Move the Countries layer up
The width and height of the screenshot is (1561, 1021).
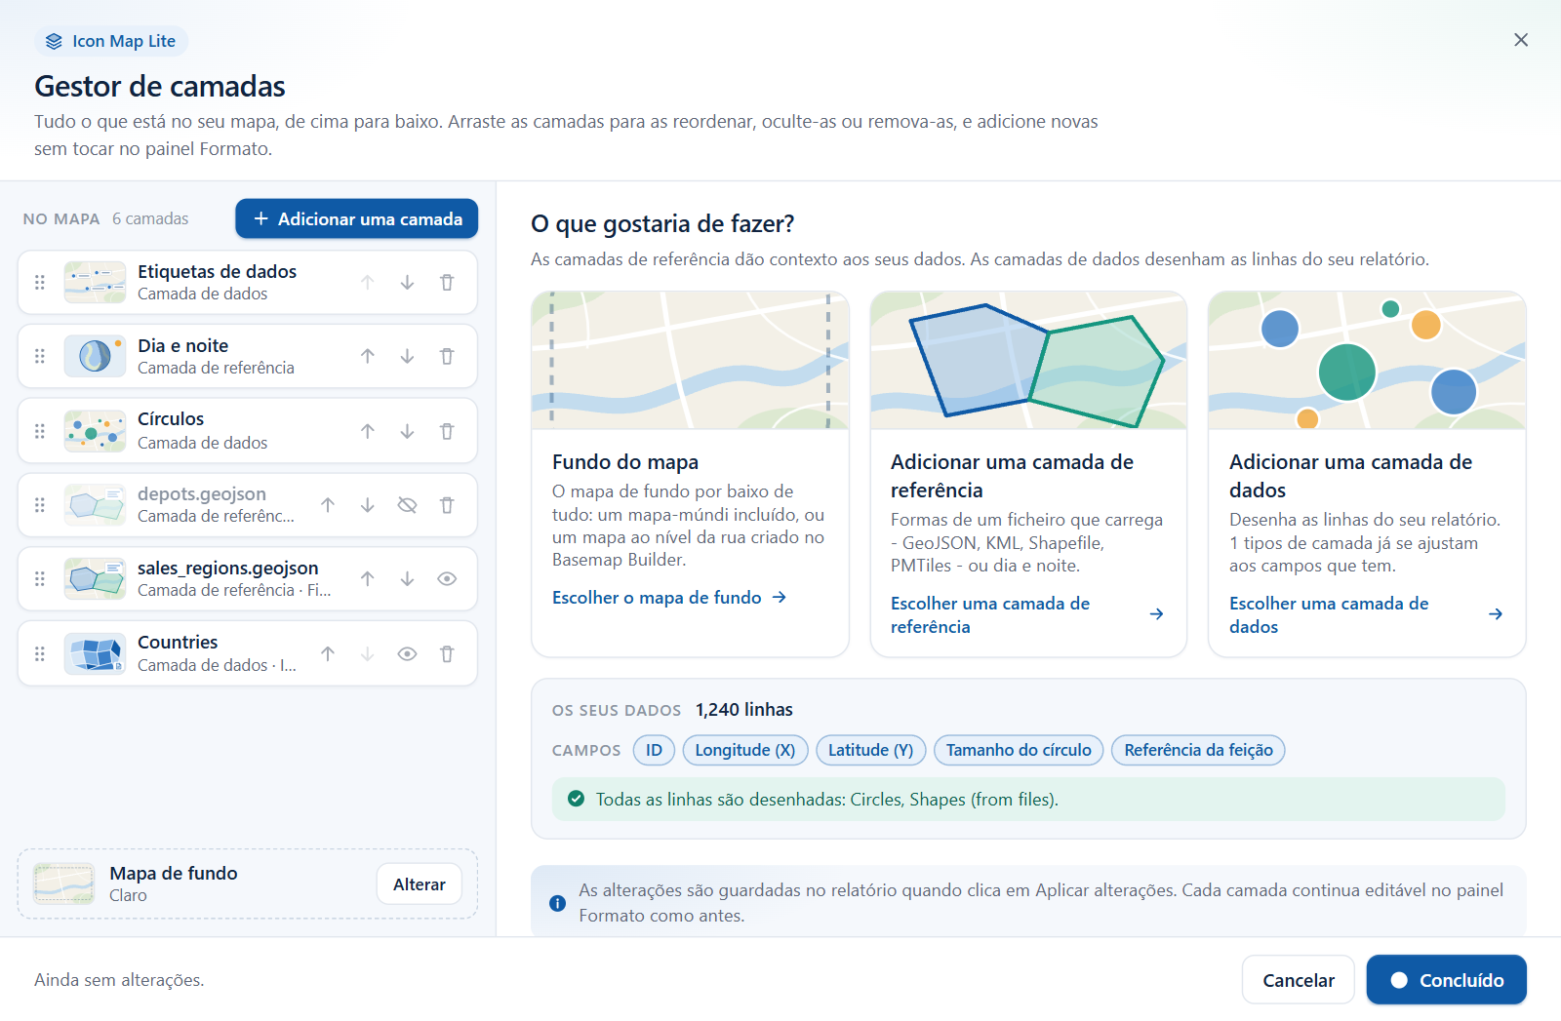(328, 654)
